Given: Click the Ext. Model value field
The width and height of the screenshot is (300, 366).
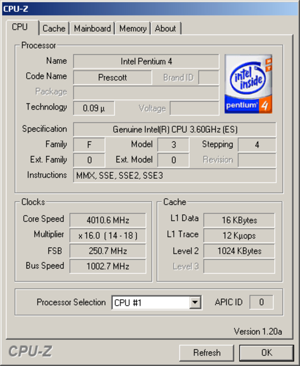Looking at the screenshot, I should pyautogui.click(x=173, y=160).
